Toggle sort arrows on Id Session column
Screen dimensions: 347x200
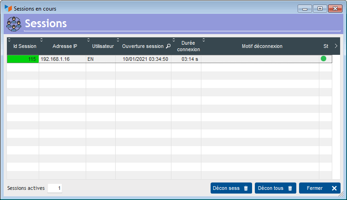pyautogui.click(x=9, y=40)
